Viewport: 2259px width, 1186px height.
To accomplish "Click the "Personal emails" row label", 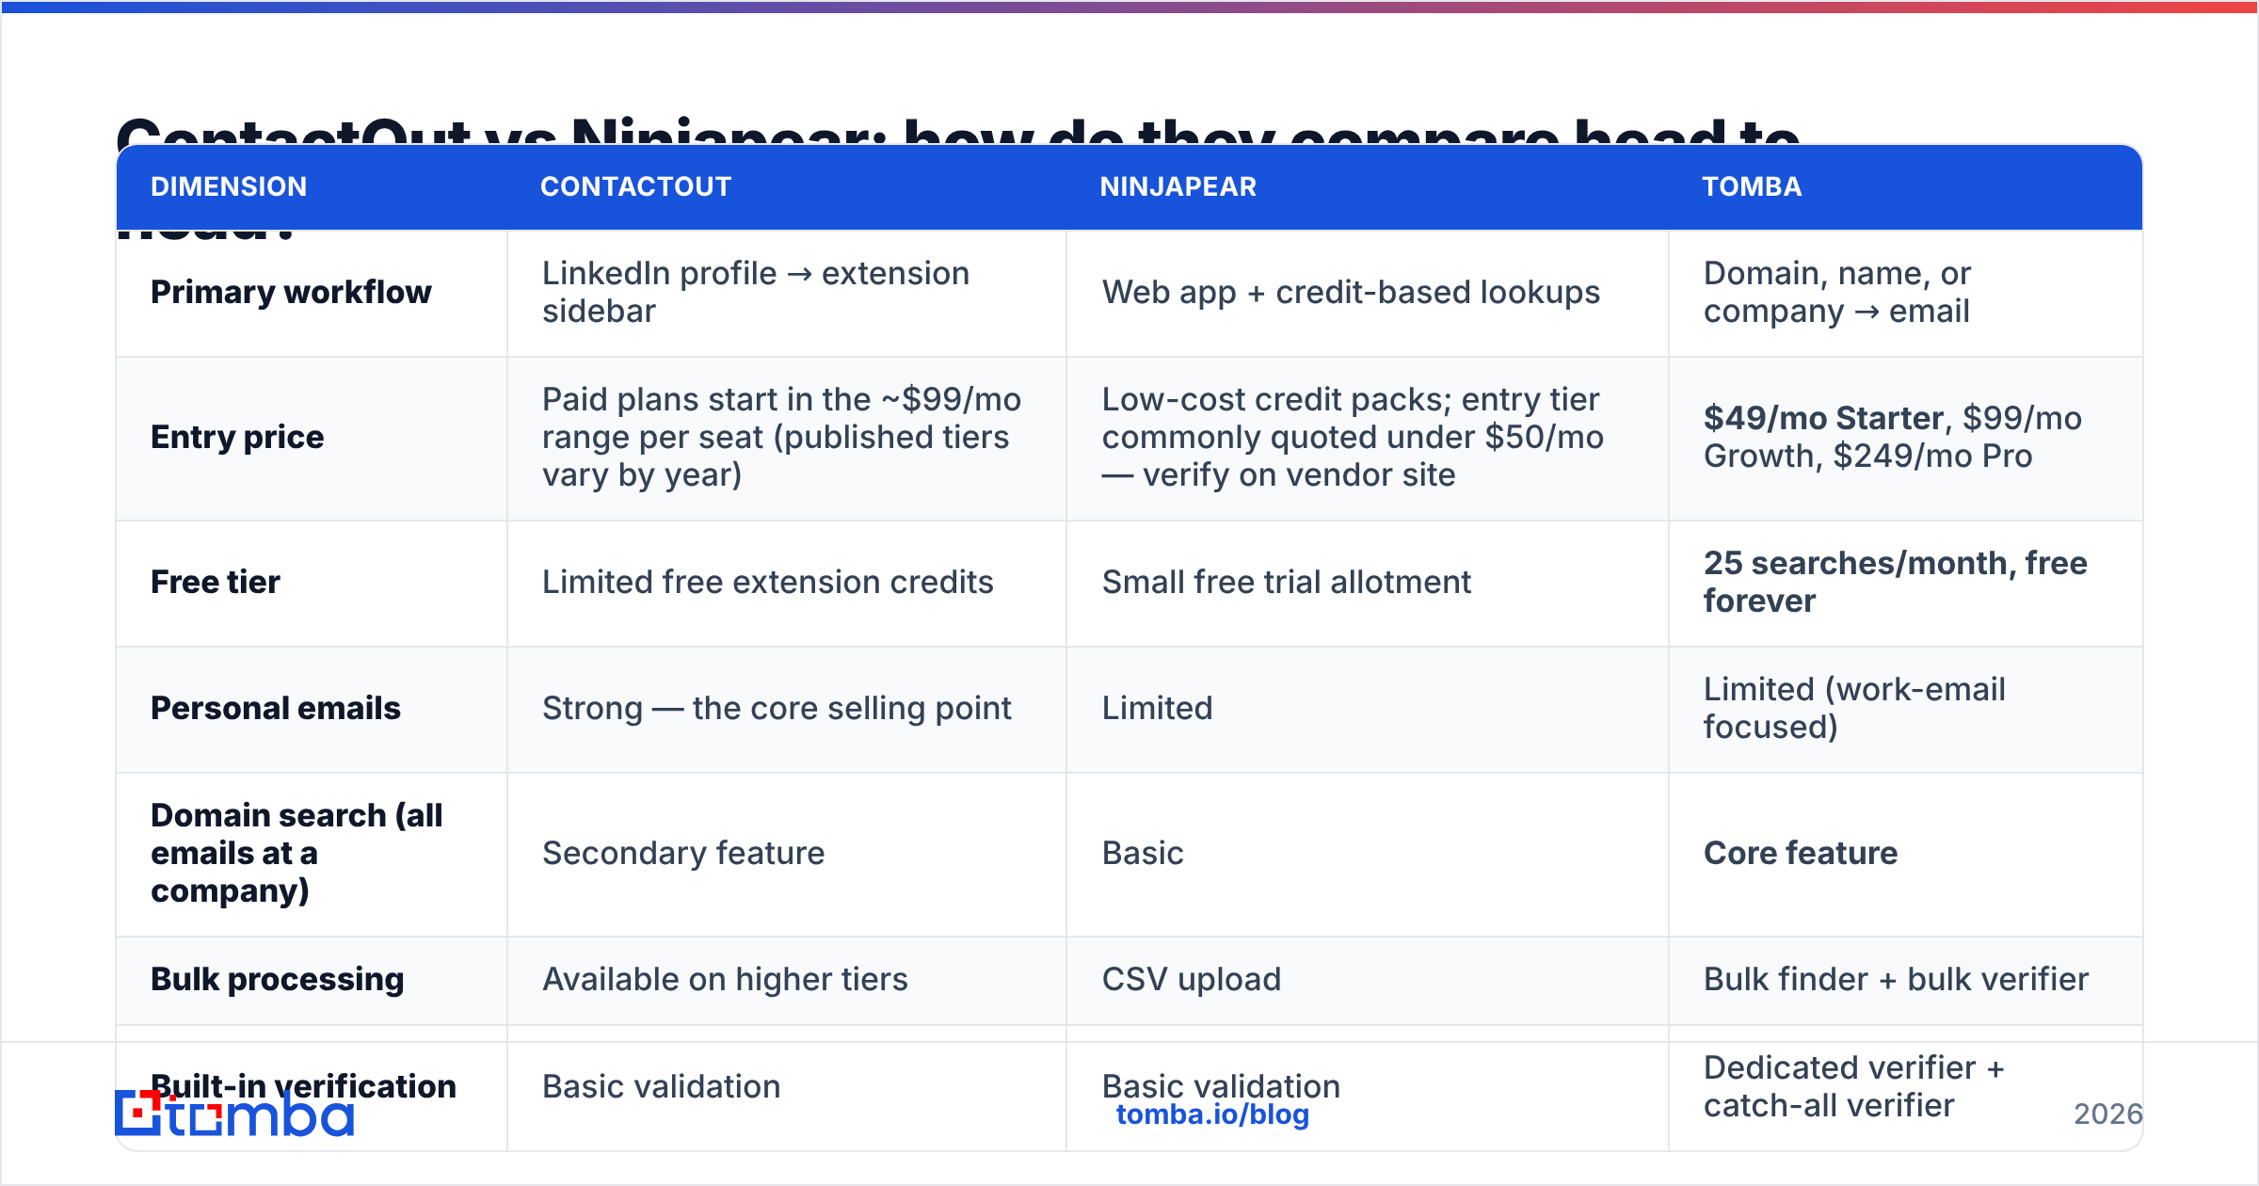I will 276,708.
